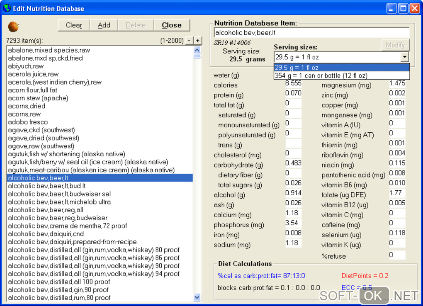The image size is (423, 306).
Task: Click %cal as carb:prot:fat blue text
Action: [261, 276]
